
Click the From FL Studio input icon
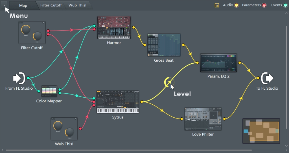pyautogui.click(x=19, y=78)
